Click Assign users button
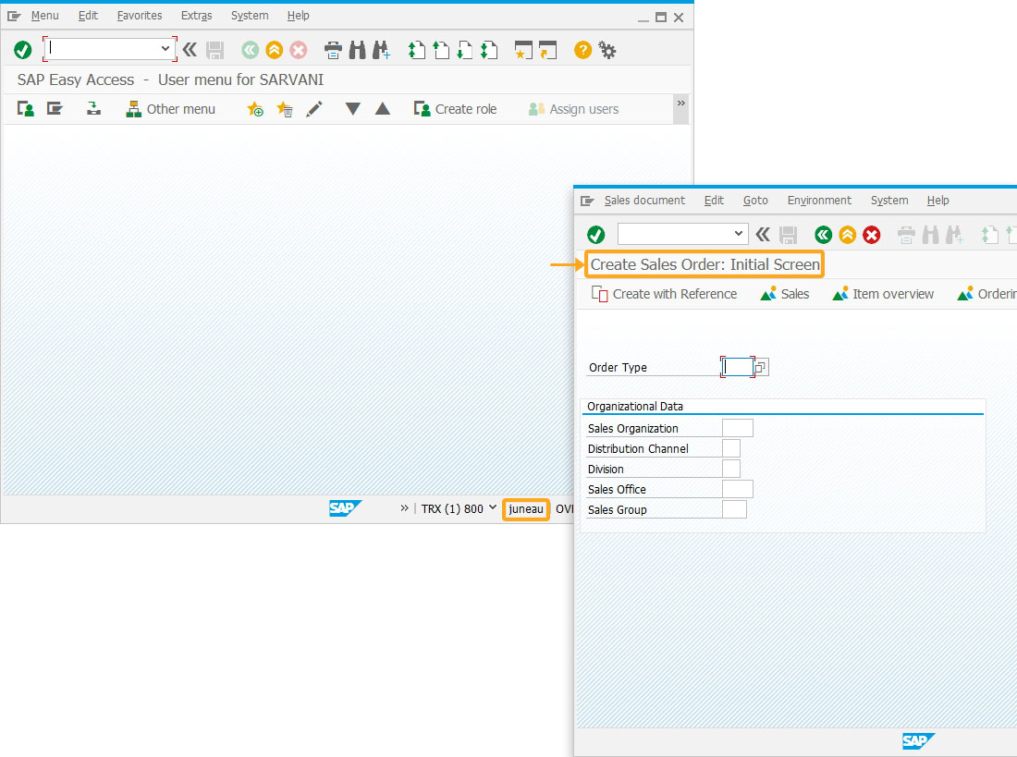 [573, 109]
